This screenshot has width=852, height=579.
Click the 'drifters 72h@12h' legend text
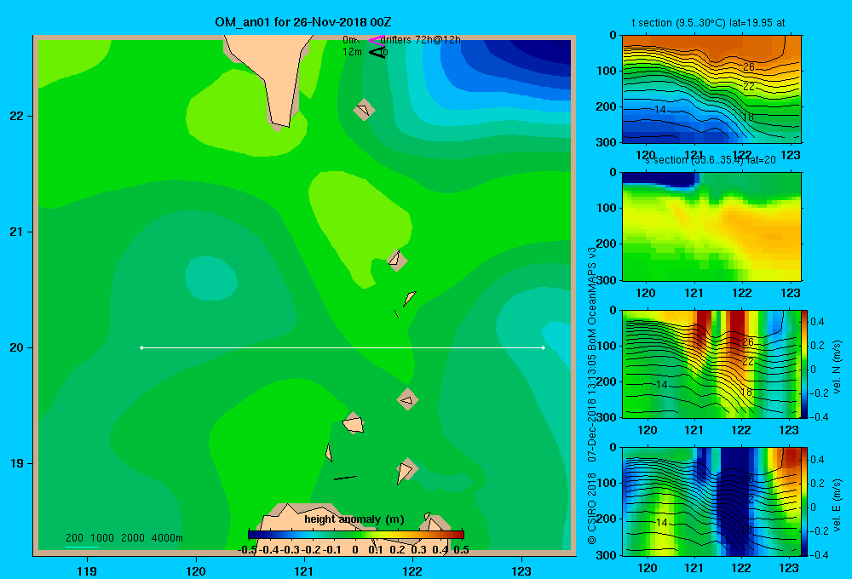(421, 40)
